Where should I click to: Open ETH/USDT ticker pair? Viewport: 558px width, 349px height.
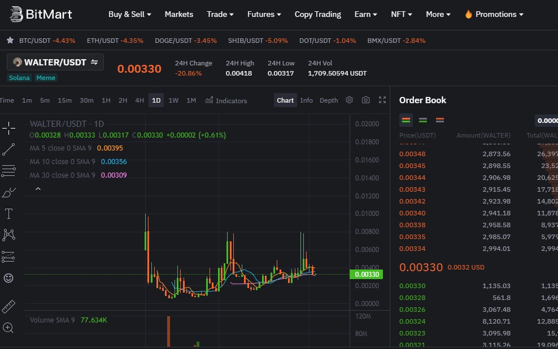click(x=115, y=41)
